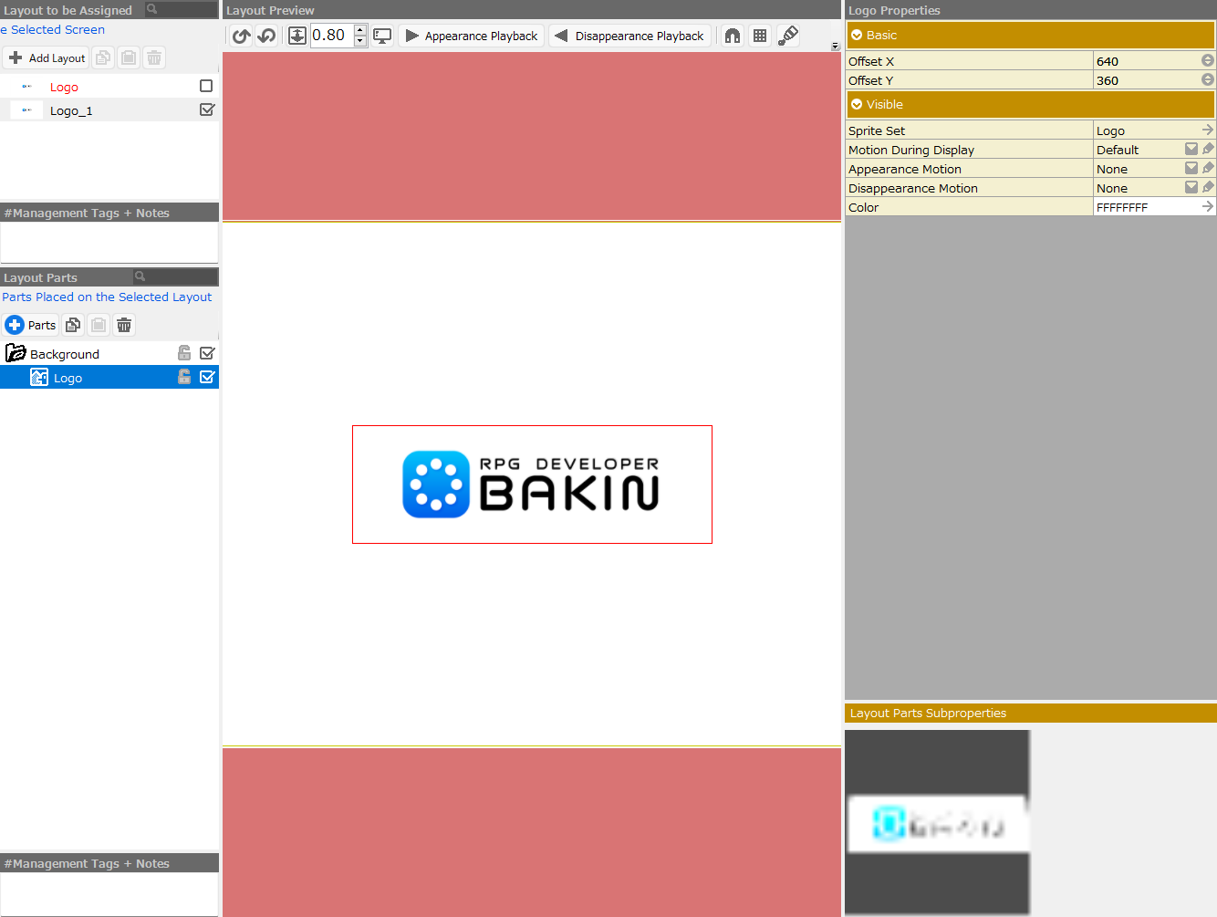Toggle visibility checkbox of Background part

click(207, 353)
